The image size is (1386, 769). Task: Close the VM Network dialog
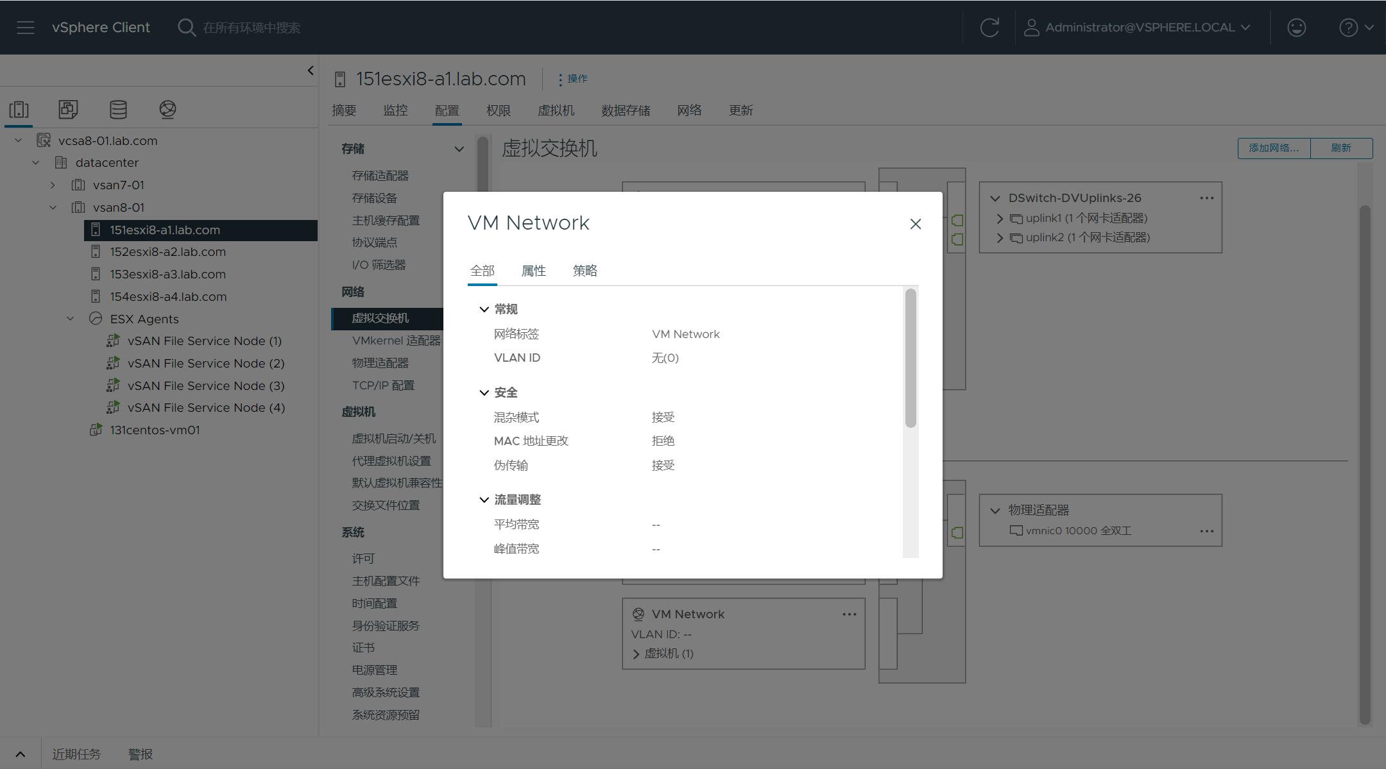(x=916, y=224)
